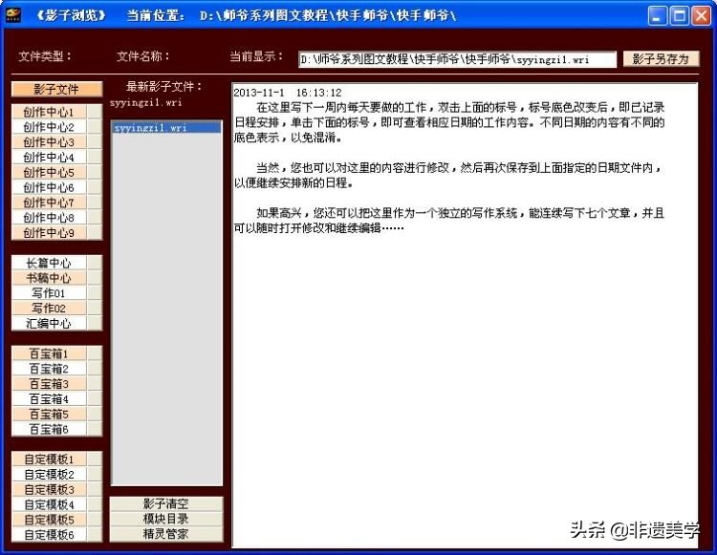The height and width of the screenshot is (555, 717).
Task: Click the small blank button beside 长篇中心
Action: click(95, 263)
